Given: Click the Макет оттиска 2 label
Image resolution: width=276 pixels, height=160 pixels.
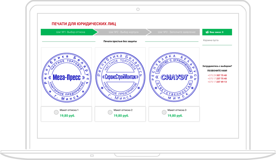Looking at the screenshot, I should (123, 110).
